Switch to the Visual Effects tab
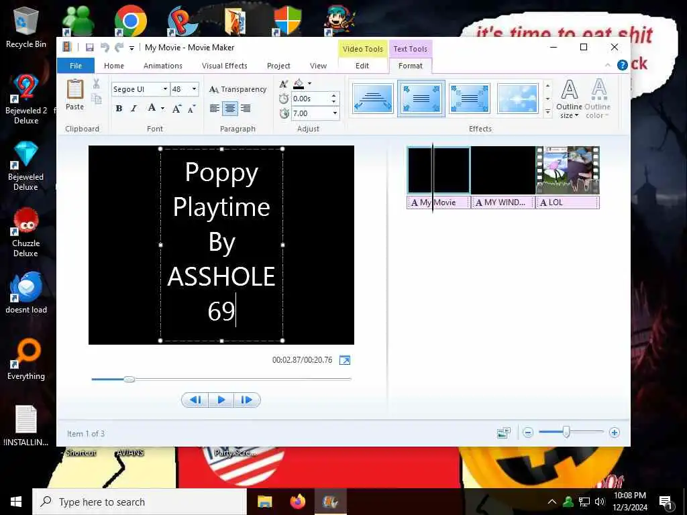The height and width of the screenshot is (515, 687). point(224,66)
